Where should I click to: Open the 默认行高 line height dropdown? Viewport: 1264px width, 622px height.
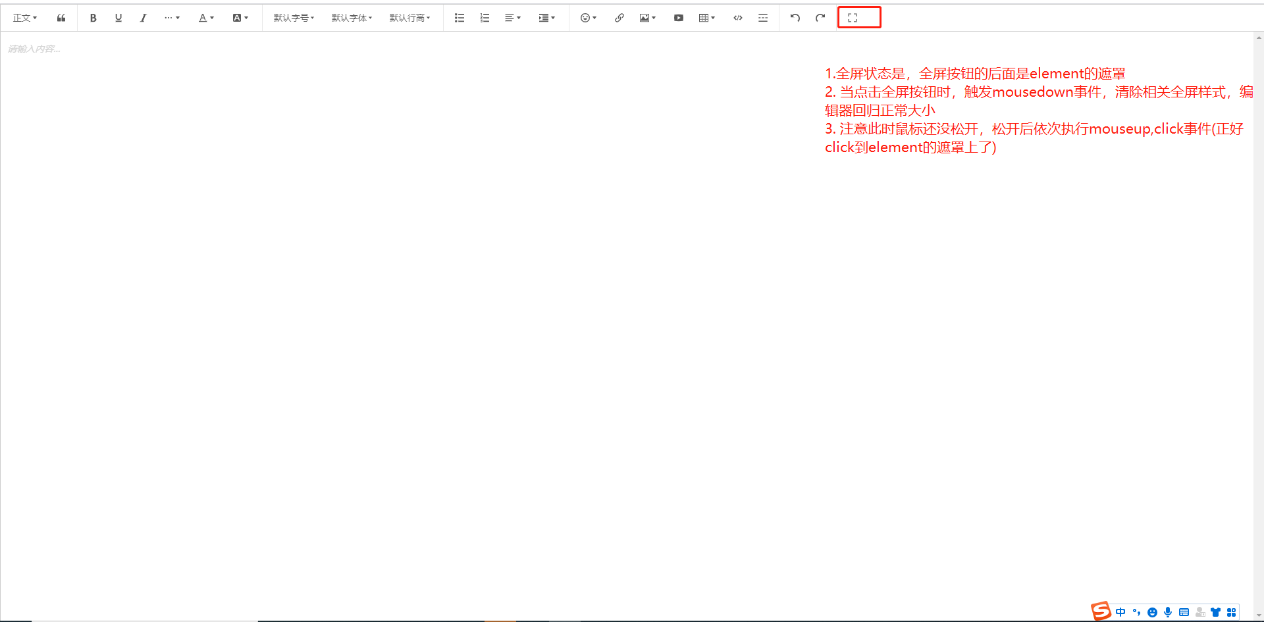[409, 18]
